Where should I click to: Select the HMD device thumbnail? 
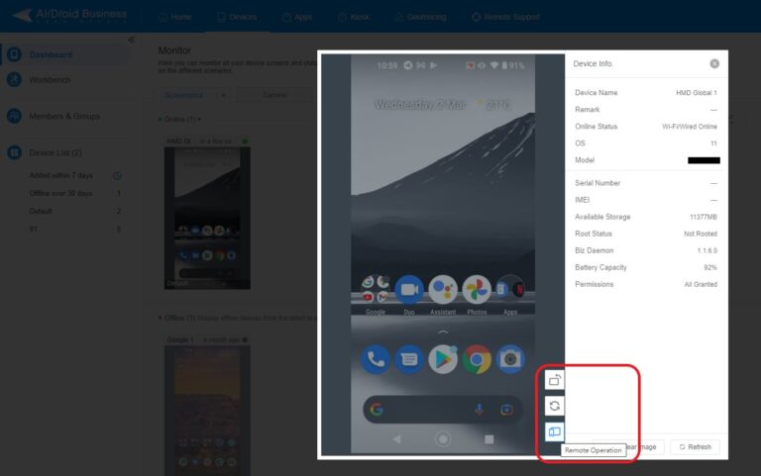click(x=207, y=218)
